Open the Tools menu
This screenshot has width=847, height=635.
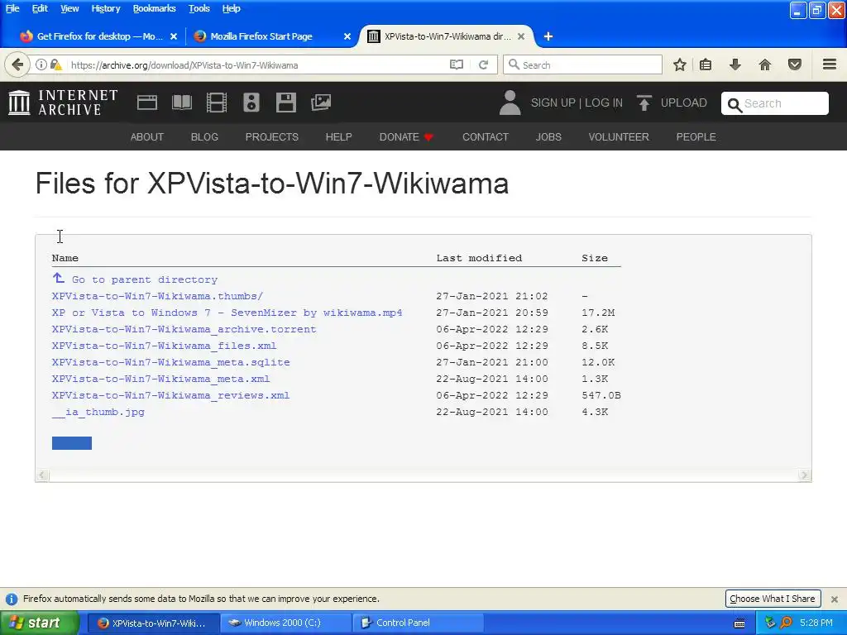[x=199, y=8]
